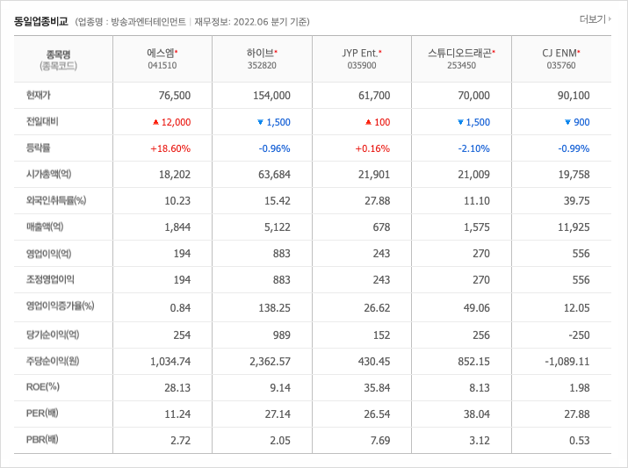
Task: Click market cap value 18,202
Action: point(175,175)
